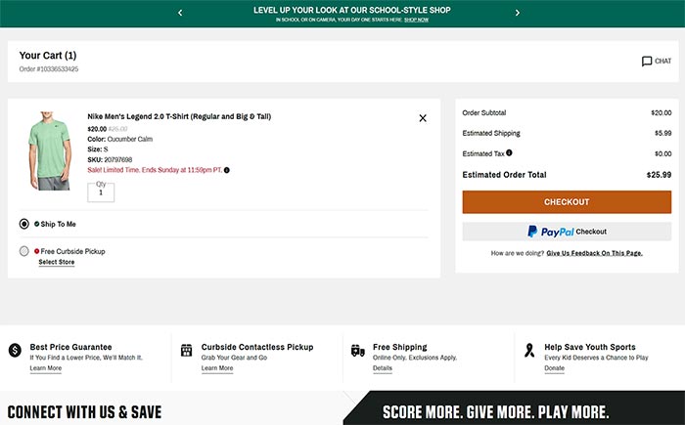Open the green Nike T-shirt product thumbnail
This screenshot has height=425, width=685.
click(x=49, y=151)
